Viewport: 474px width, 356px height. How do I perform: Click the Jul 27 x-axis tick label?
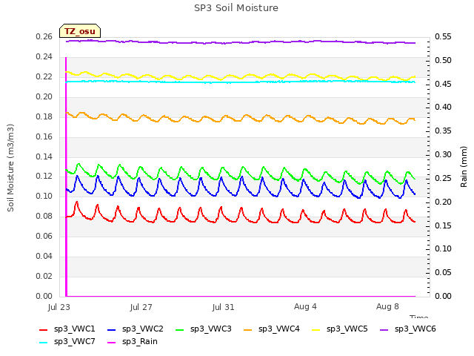tap(141, 307)
